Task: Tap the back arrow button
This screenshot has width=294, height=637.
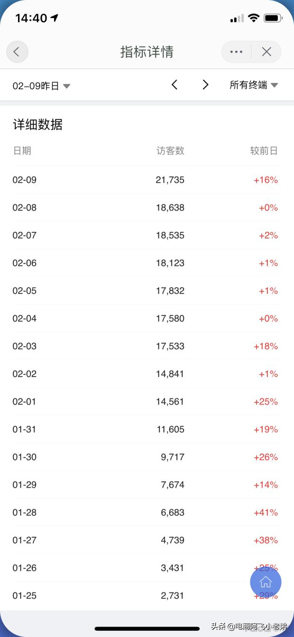Action: point(17,52)
